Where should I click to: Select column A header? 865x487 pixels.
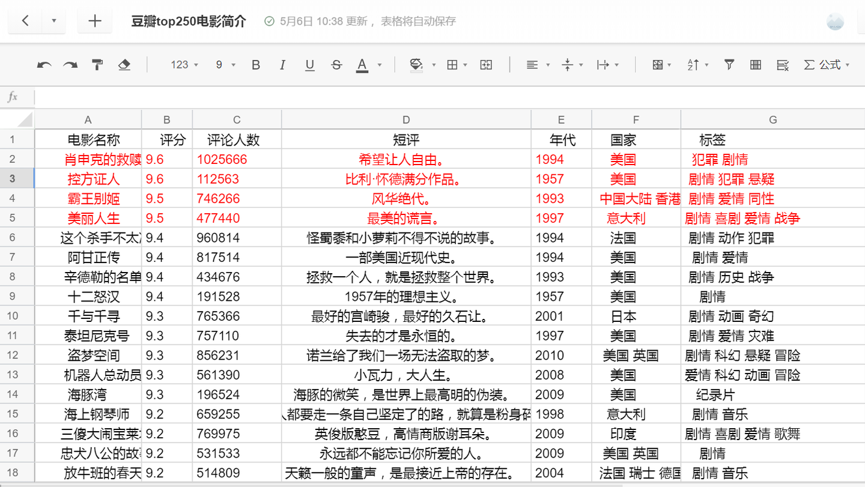88,119
